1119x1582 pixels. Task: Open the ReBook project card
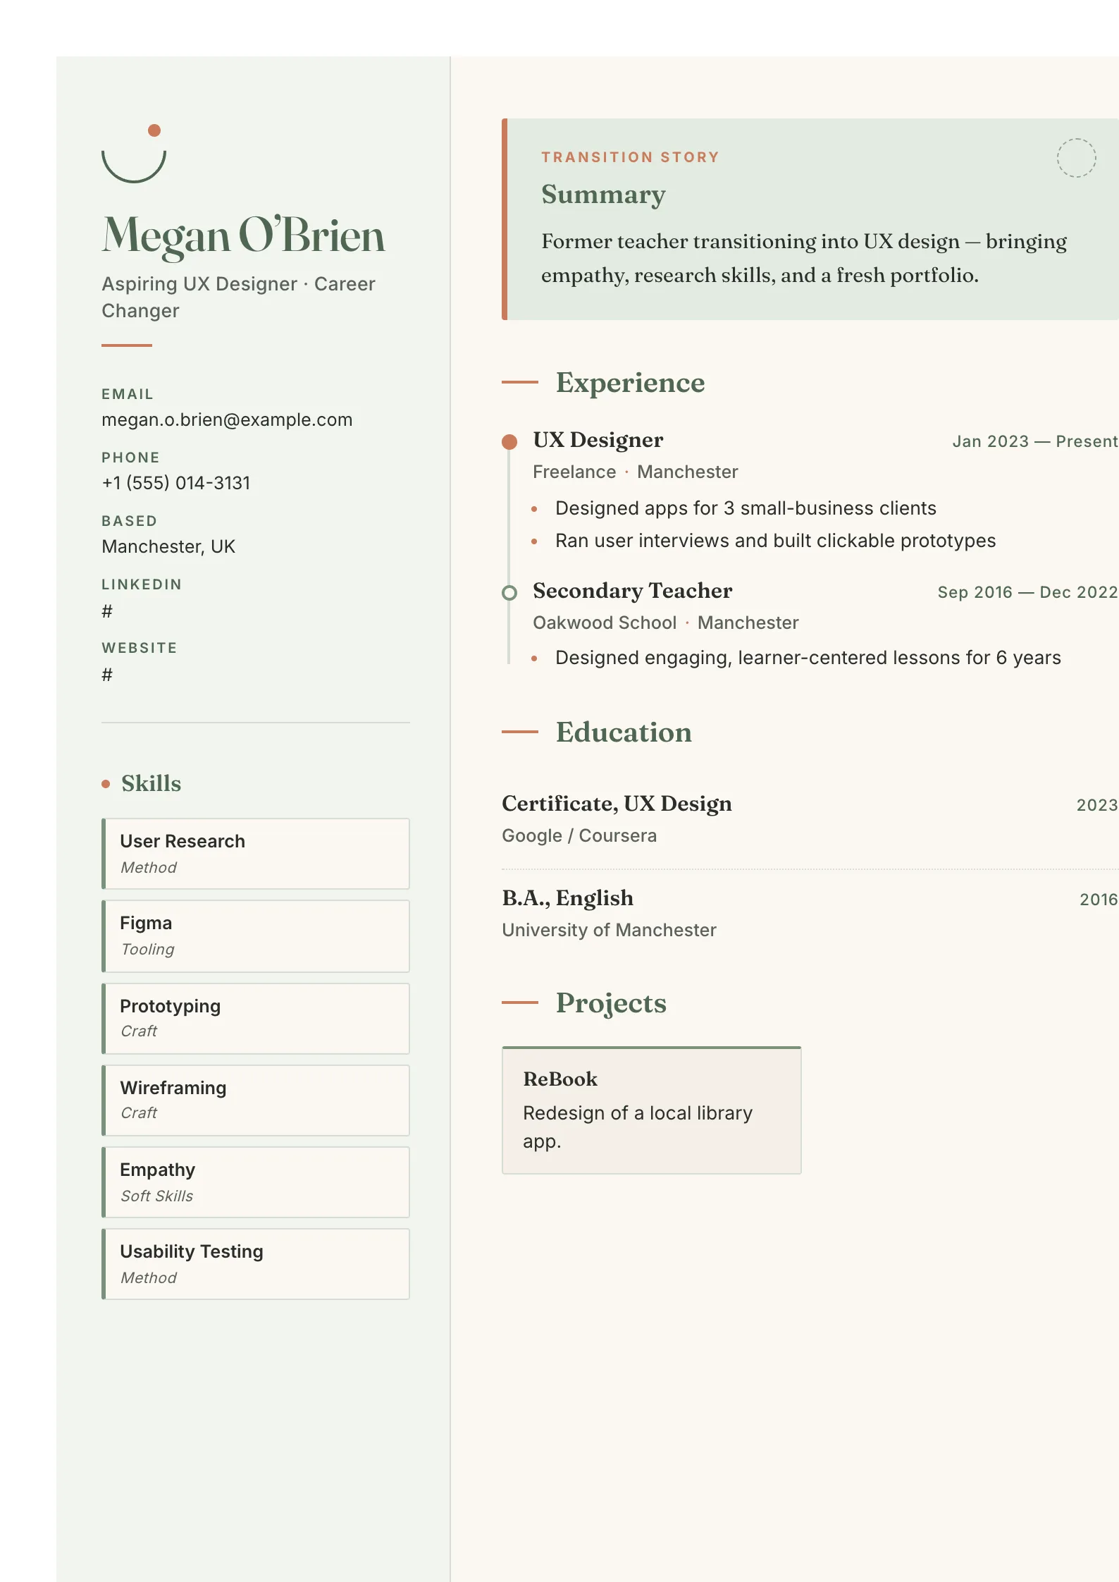[x=652, y=1110]
